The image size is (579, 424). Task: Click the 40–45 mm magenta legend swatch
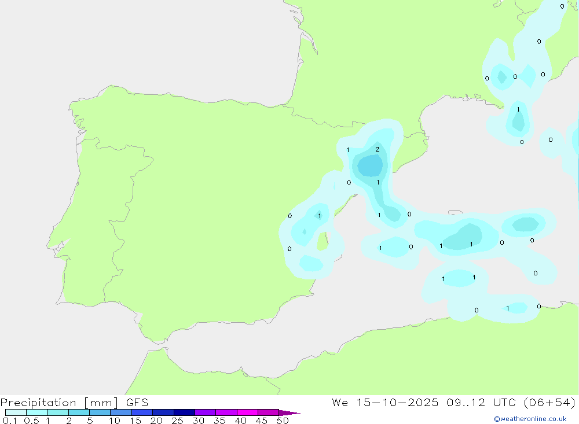pyautogui.click(x=247, y=412)
